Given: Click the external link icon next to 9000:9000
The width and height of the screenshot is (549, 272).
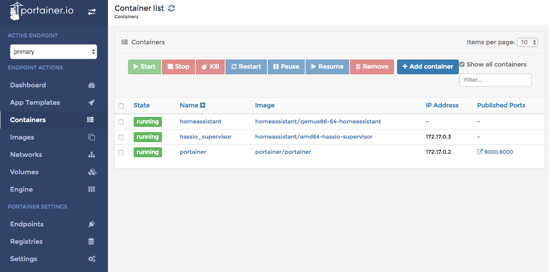Looking at the screenshot, I should 480,152.
